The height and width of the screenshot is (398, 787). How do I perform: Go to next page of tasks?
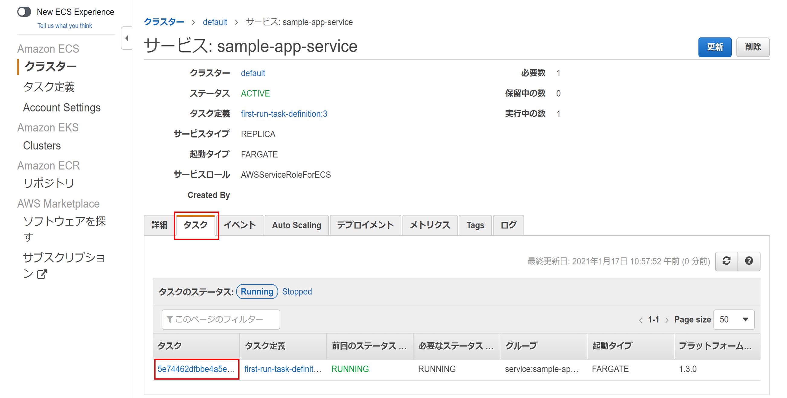tap(667, 320)
